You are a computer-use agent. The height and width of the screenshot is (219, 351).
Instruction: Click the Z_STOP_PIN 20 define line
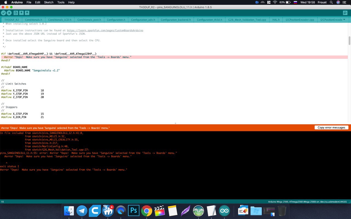coord(22,97)
